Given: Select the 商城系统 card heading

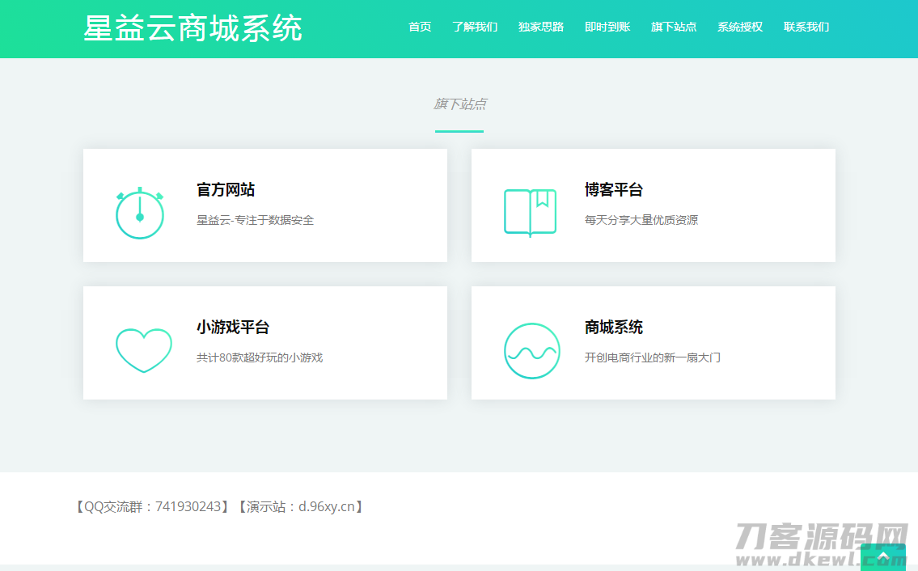Looking at the screenshot, I should (x=614, y=328).
